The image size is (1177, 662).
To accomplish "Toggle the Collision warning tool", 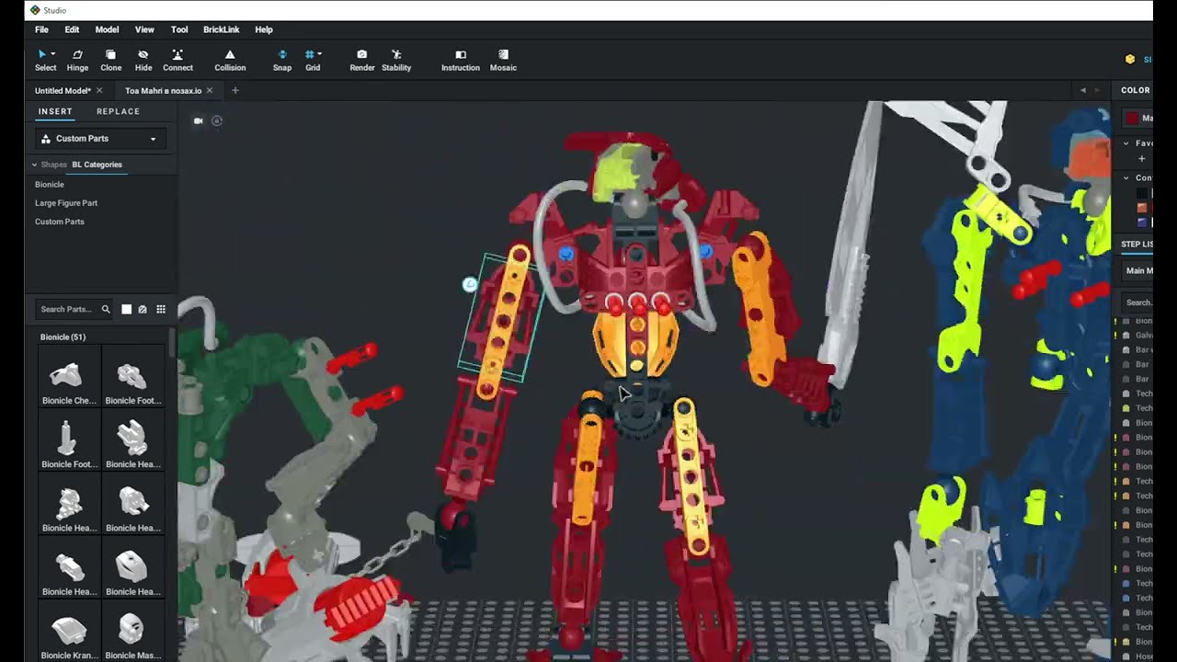I will click(x=230, y=61).
